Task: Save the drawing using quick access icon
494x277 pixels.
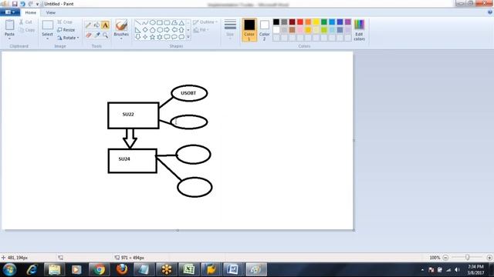Action: click(15, 4)
